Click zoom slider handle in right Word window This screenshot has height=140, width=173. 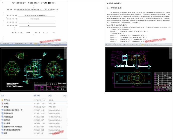point(167,45)
